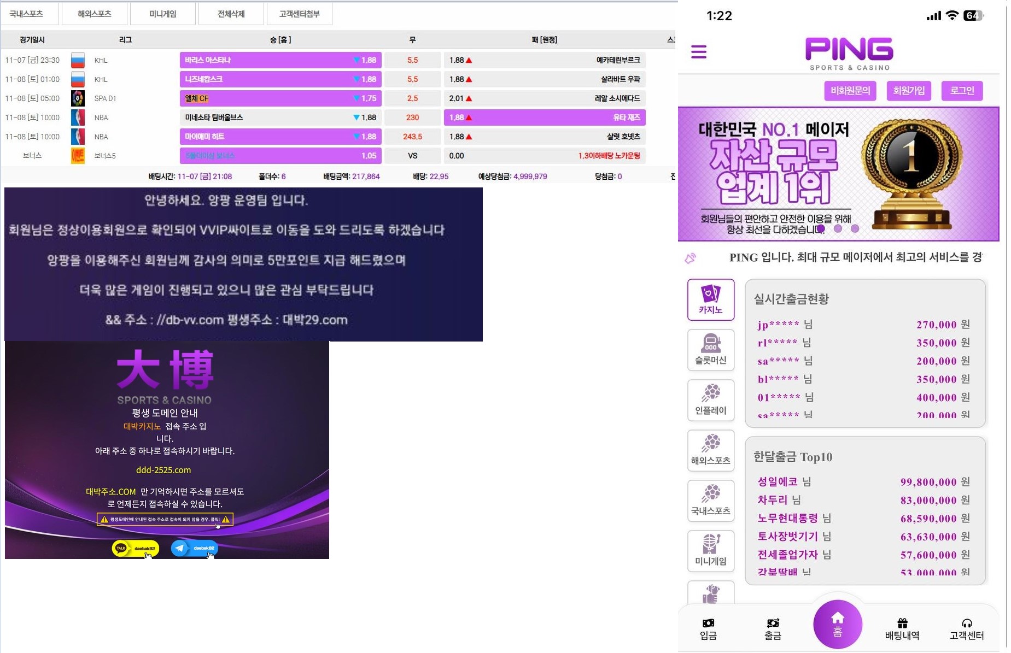Click the 회원가입 button

908,91
